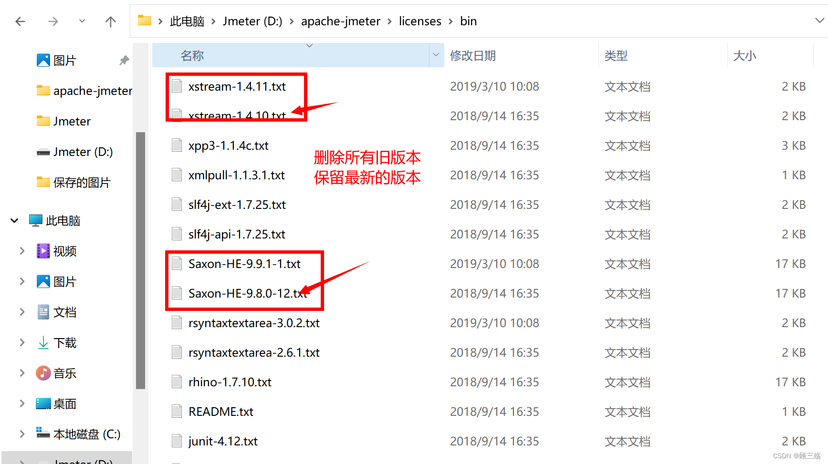Screen dimensions: 828x464
Task: Click the sidebar vertical scrollbar
Action: tap(140, 260)
